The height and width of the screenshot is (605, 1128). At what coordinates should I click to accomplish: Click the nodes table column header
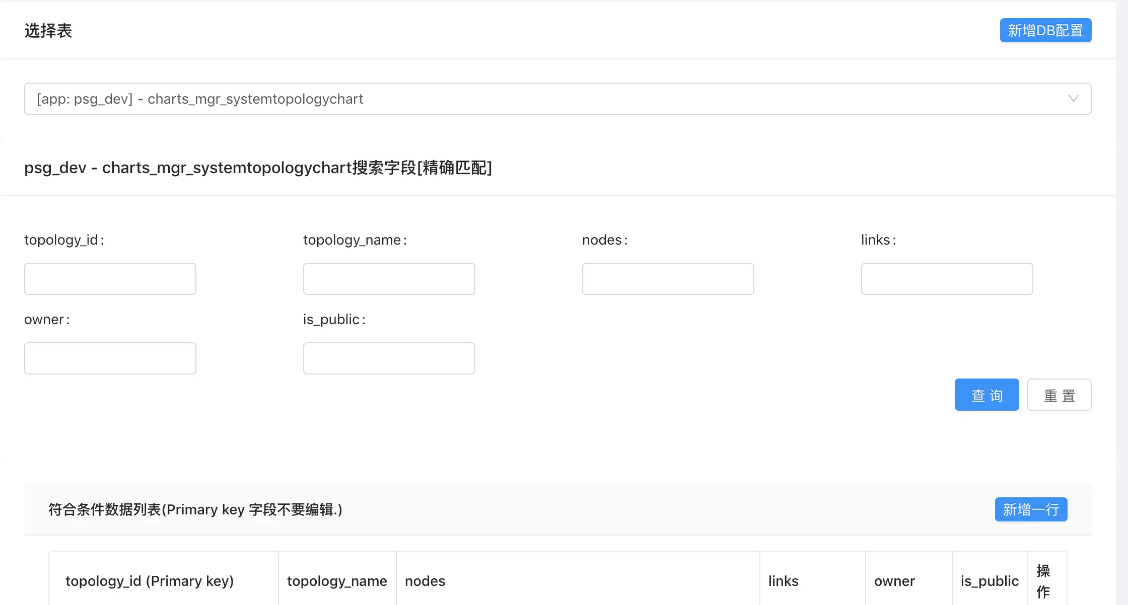click(x=425, y=581)
